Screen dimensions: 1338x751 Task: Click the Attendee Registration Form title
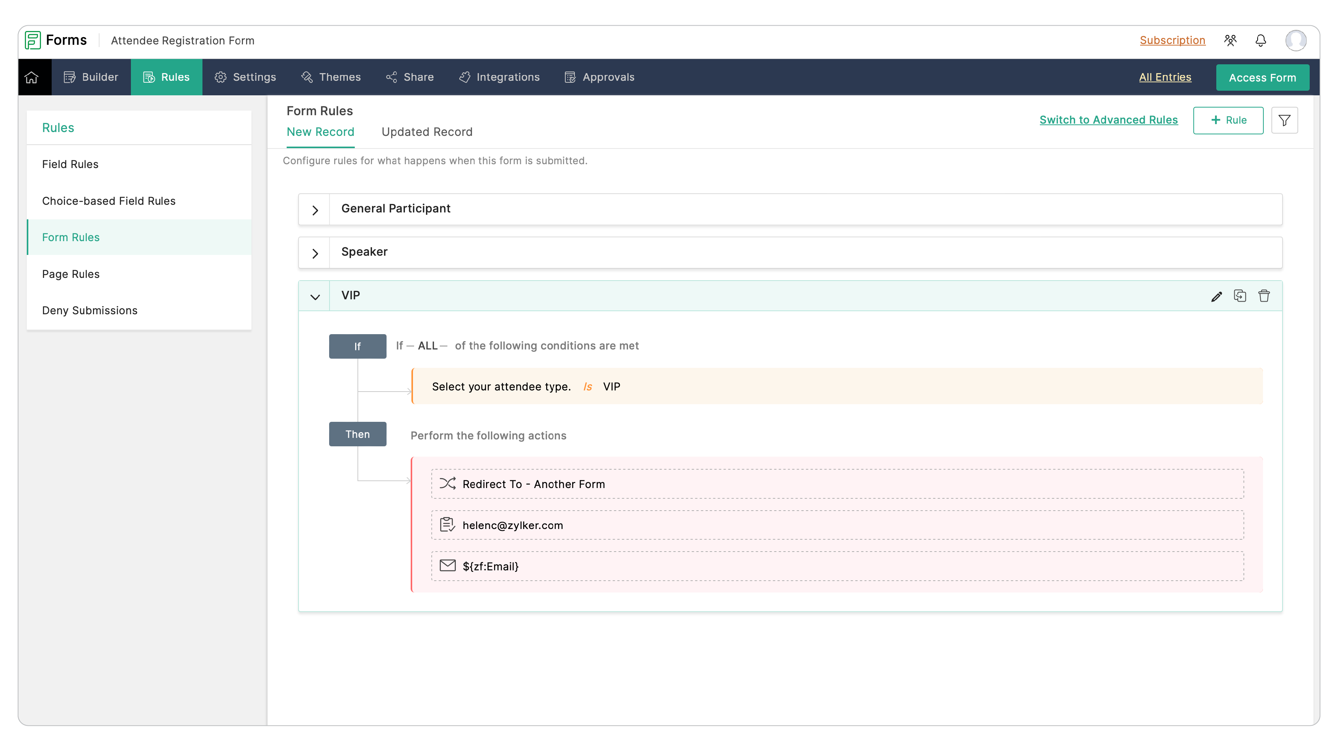coord(183,41)
